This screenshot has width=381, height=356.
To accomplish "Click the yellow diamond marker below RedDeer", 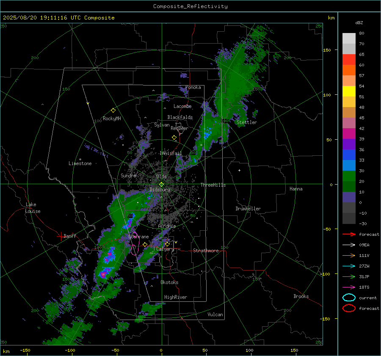I will point(174,138).
